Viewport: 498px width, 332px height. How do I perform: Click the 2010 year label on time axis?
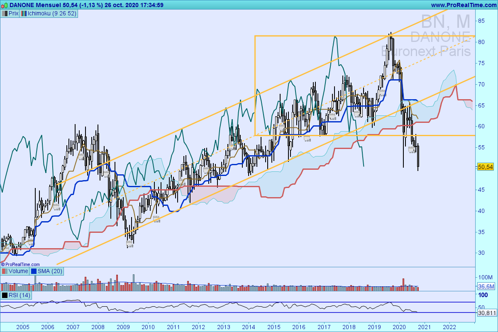(148, 327)
